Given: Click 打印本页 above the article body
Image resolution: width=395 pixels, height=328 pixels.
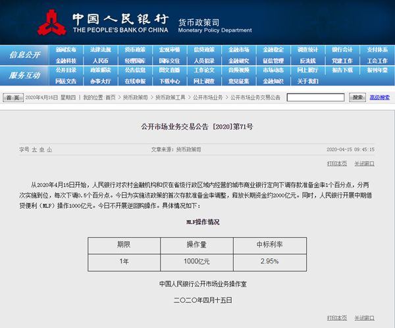Looking at the screenshot, I should [337, 163].
